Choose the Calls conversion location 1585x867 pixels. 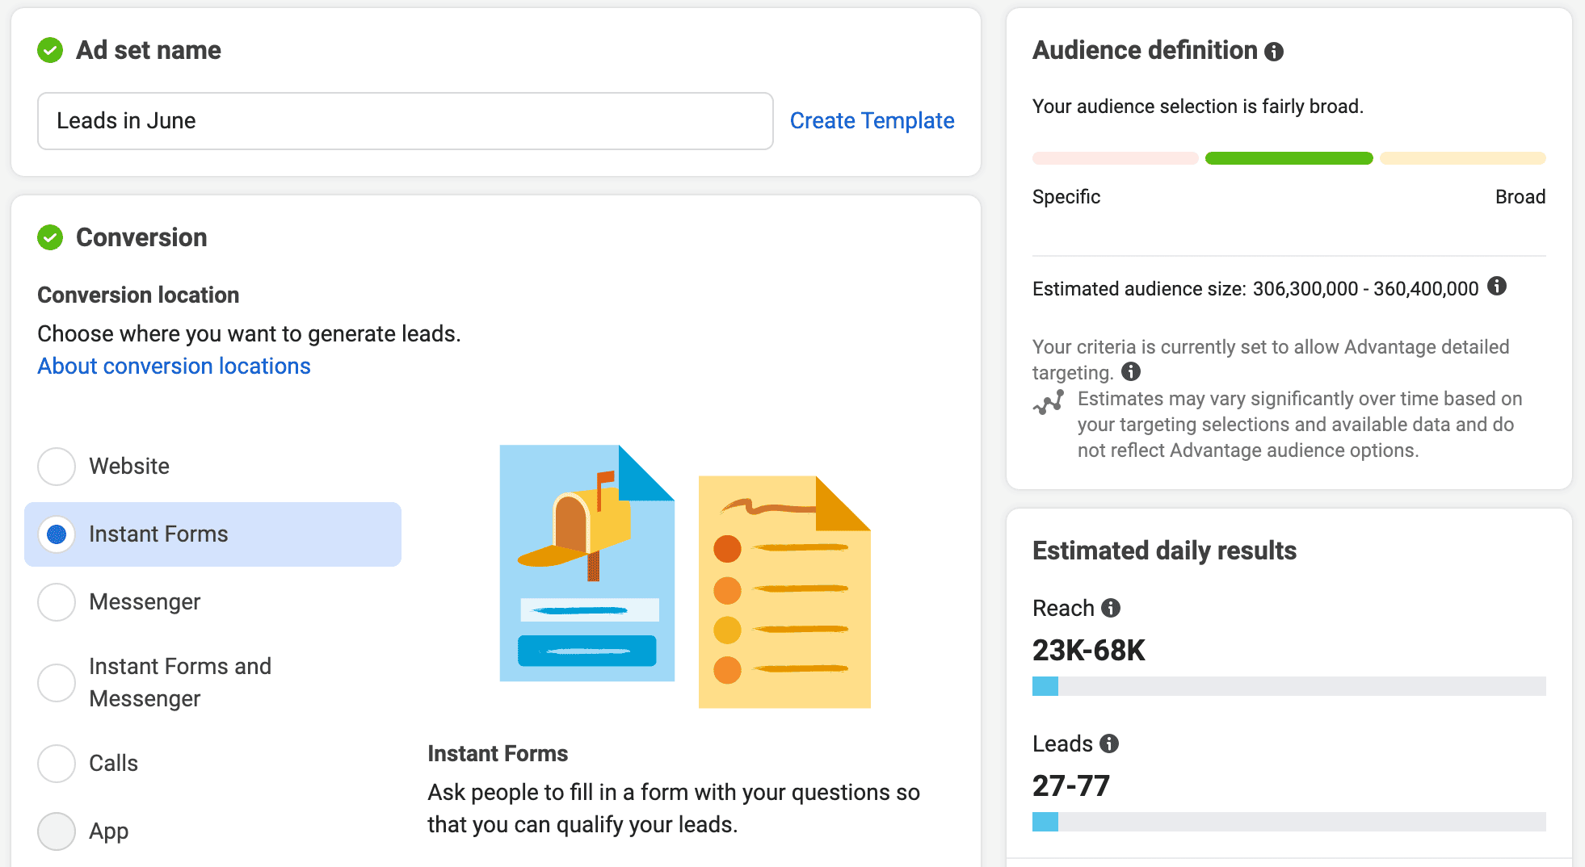(x=57, y=764)
